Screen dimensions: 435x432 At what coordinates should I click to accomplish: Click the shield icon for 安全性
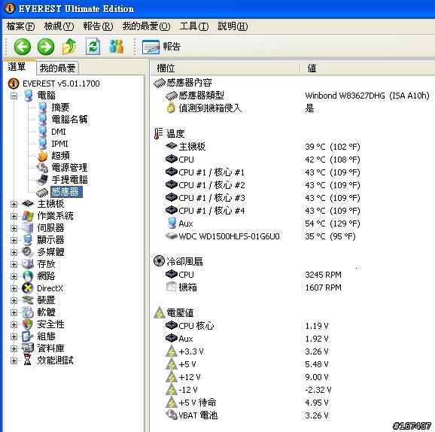pos(28,324)
